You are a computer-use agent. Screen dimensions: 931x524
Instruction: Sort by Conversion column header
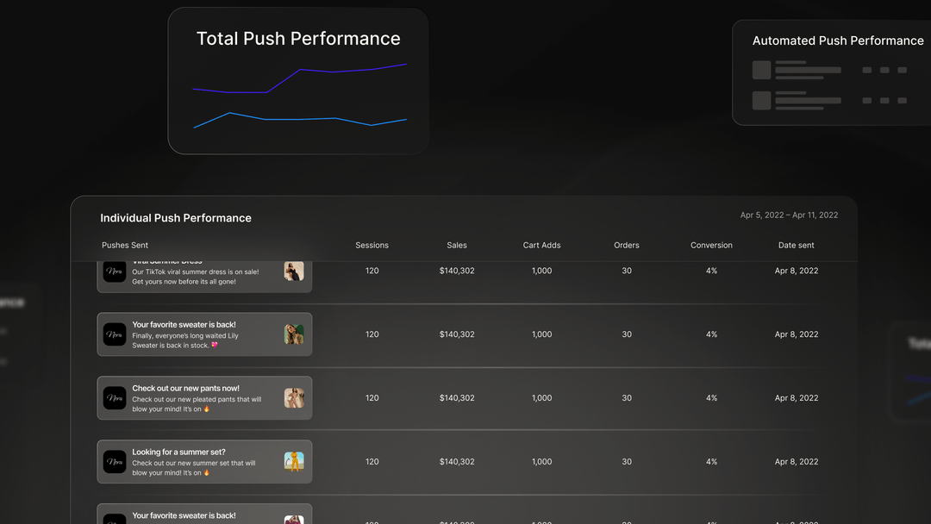(x=711, y=245)
